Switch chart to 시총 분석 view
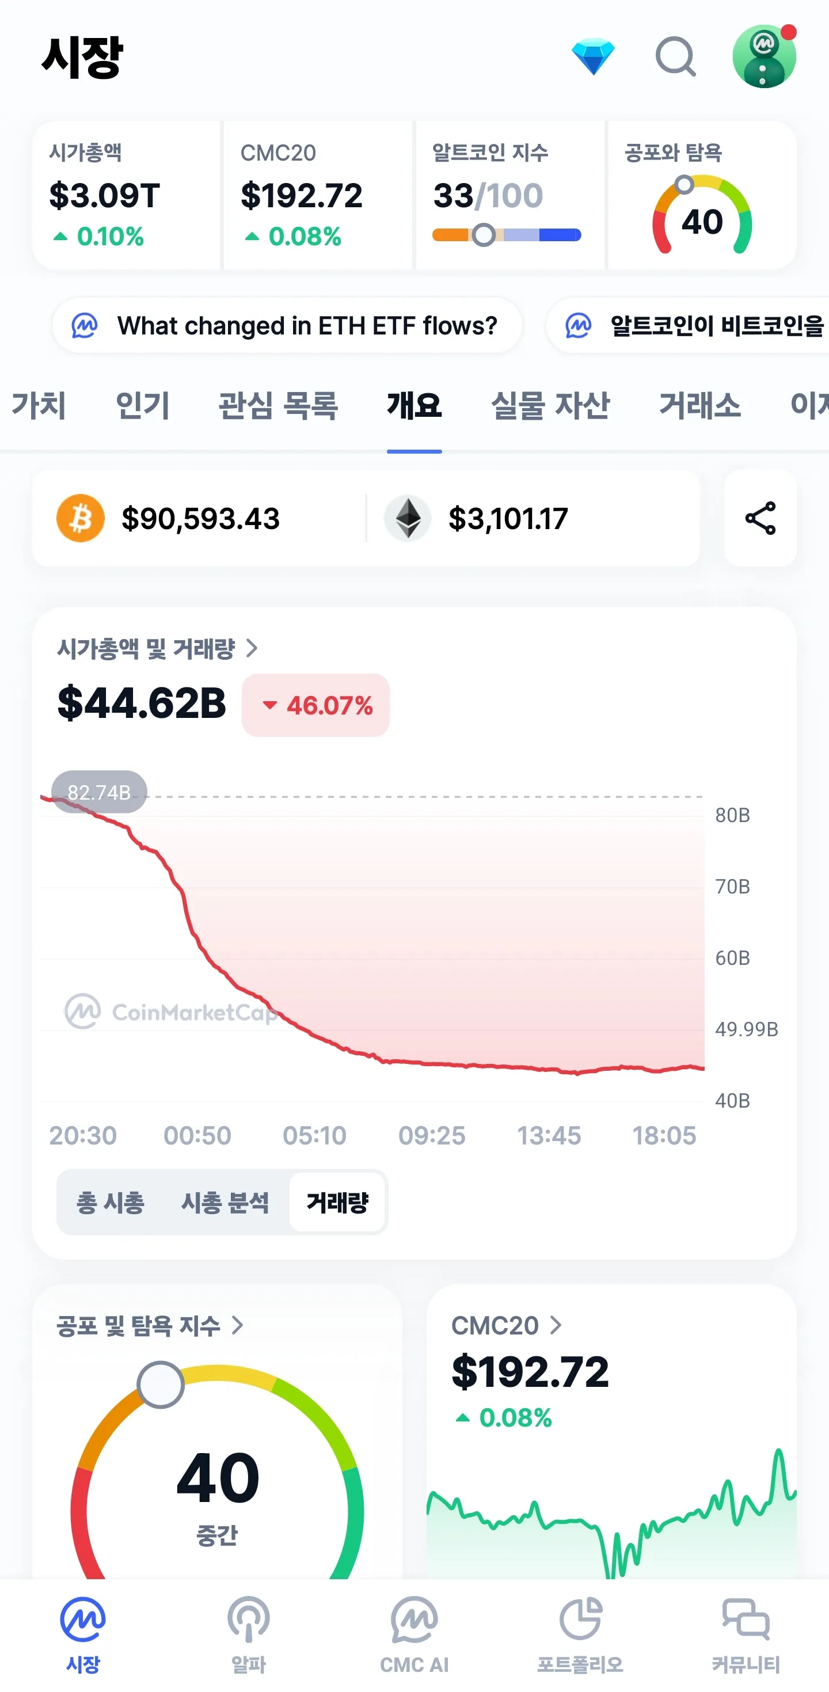Screen dimensions: 829x1692 click(225, 1203)
